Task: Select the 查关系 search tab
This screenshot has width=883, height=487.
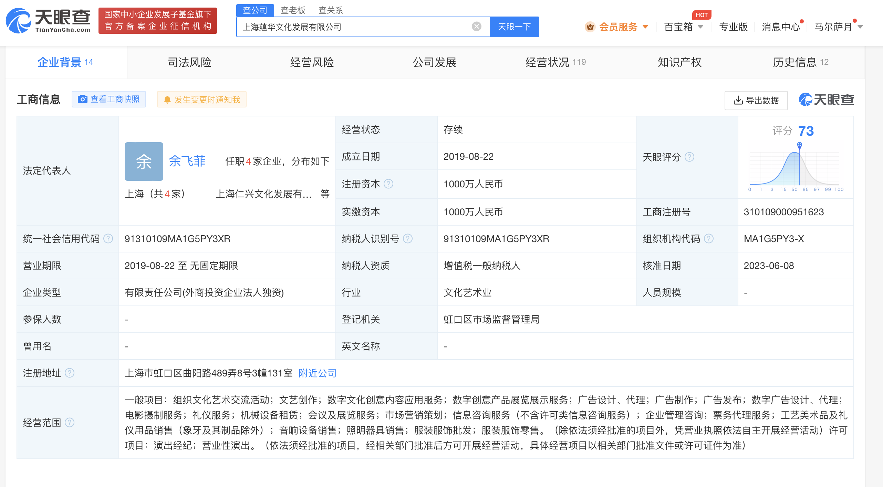Action: pos(331,10)
